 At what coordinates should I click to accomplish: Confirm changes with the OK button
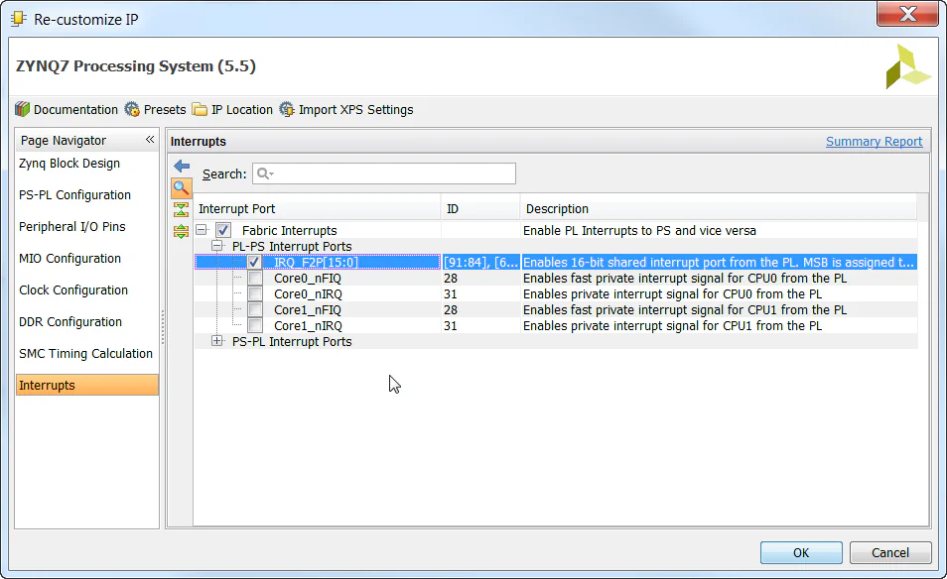800,552
